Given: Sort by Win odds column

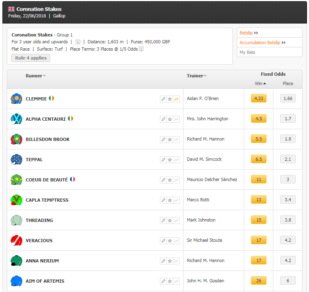Looking at the screenshot, I should (x=260, y=83).
